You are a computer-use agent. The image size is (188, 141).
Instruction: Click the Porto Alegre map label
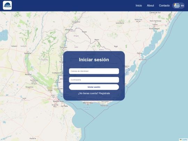[x=154, y=29]
